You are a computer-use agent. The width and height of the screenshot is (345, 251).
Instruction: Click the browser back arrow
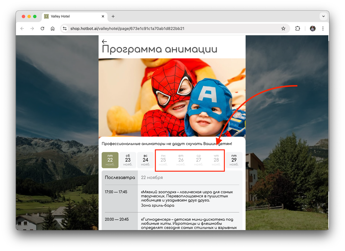coord(22,29)
